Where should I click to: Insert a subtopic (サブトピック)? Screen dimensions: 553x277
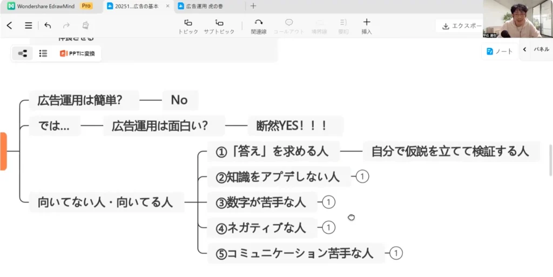[219, 26]
